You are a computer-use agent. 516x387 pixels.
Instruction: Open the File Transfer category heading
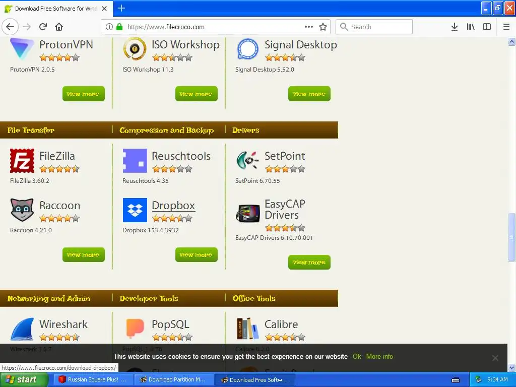click(x=31, y=130)
